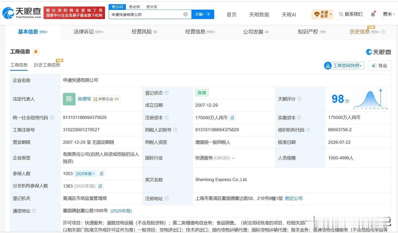
Task: Open the 费米 user account dropdown
Action: pyautogui.click(x=389, y=14)
